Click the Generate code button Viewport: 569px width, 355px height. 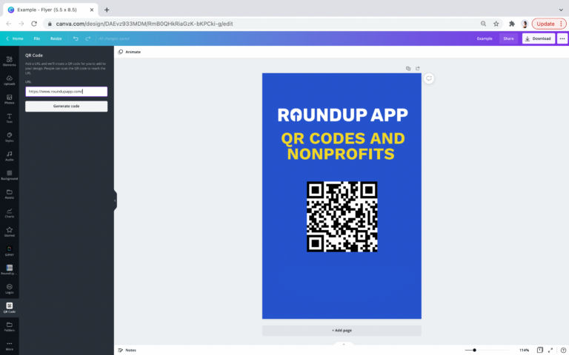click(x=67, y=106)
